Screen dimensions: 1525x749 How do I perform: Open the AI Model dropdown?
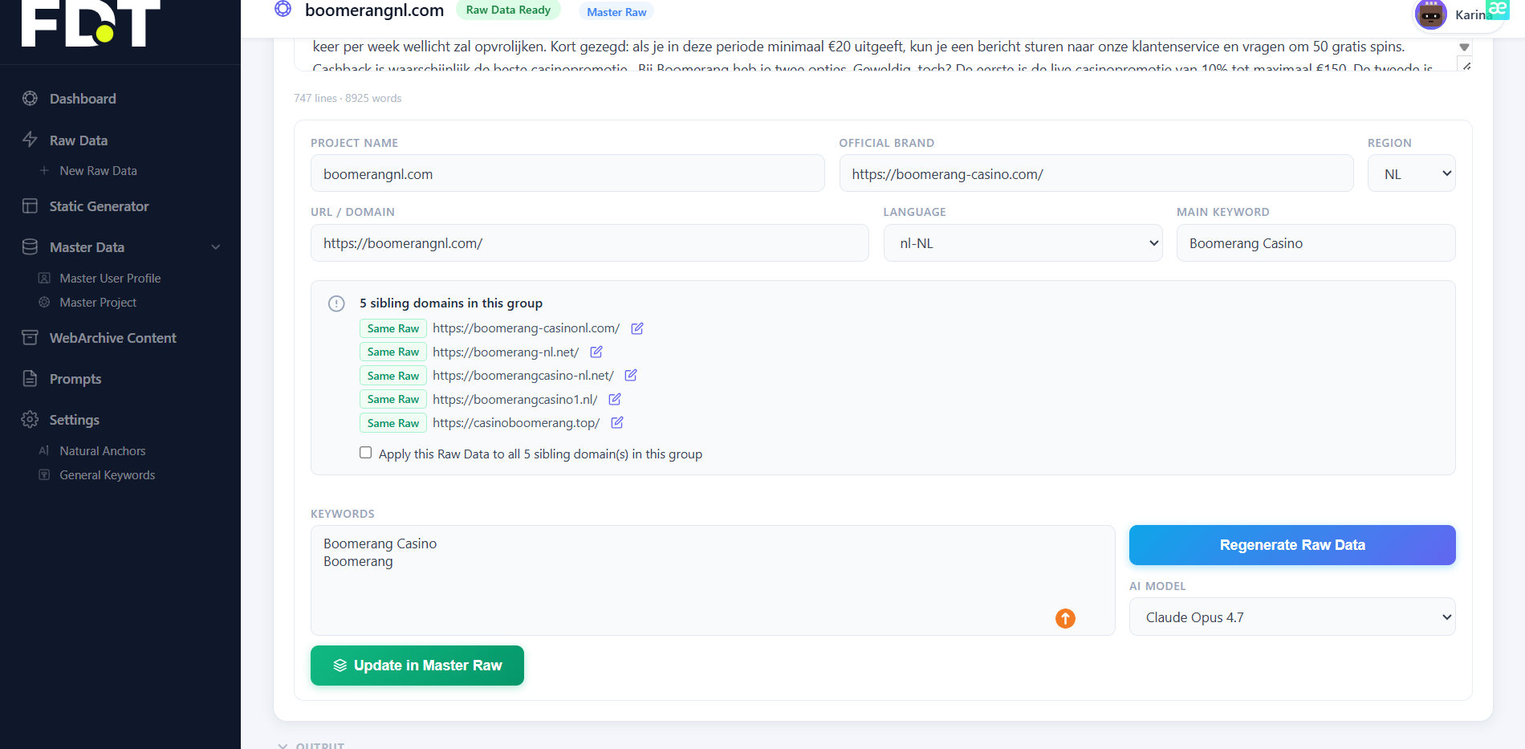click(1291, 617)
